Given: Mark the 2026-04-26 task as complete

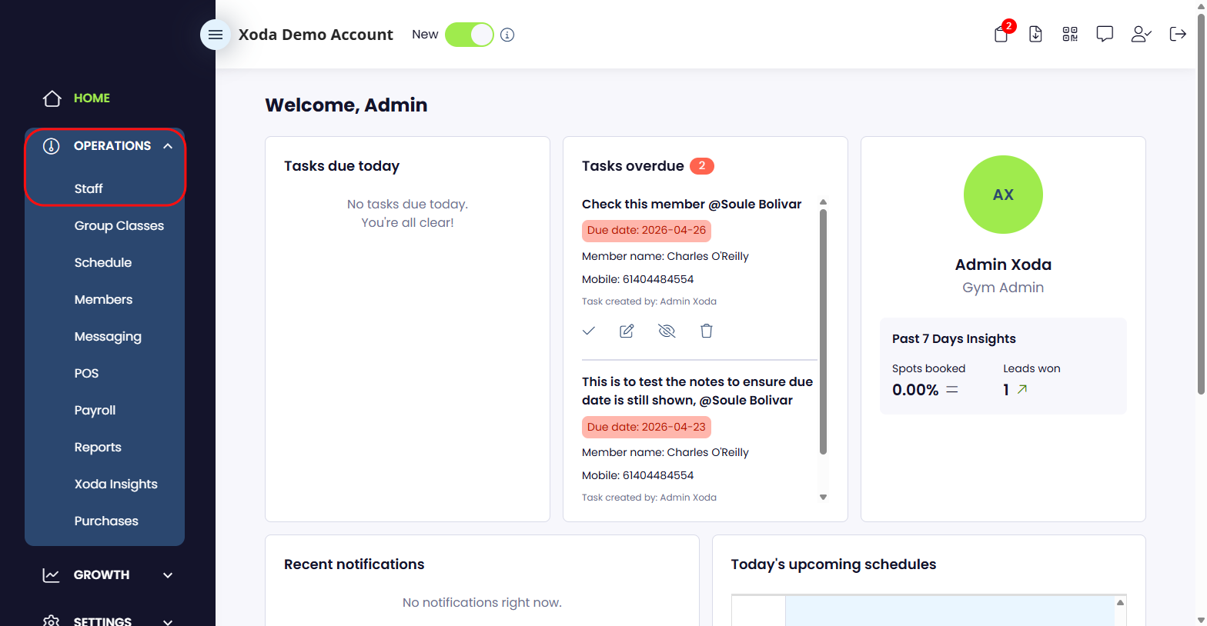Looking at the screenshot, I should point(589,331).
